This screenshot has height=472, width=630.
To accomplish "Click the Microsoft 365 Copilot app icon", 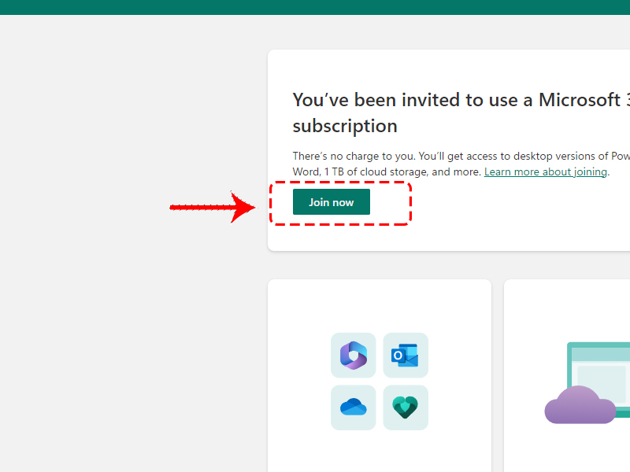I will click(x=353, y=356).
